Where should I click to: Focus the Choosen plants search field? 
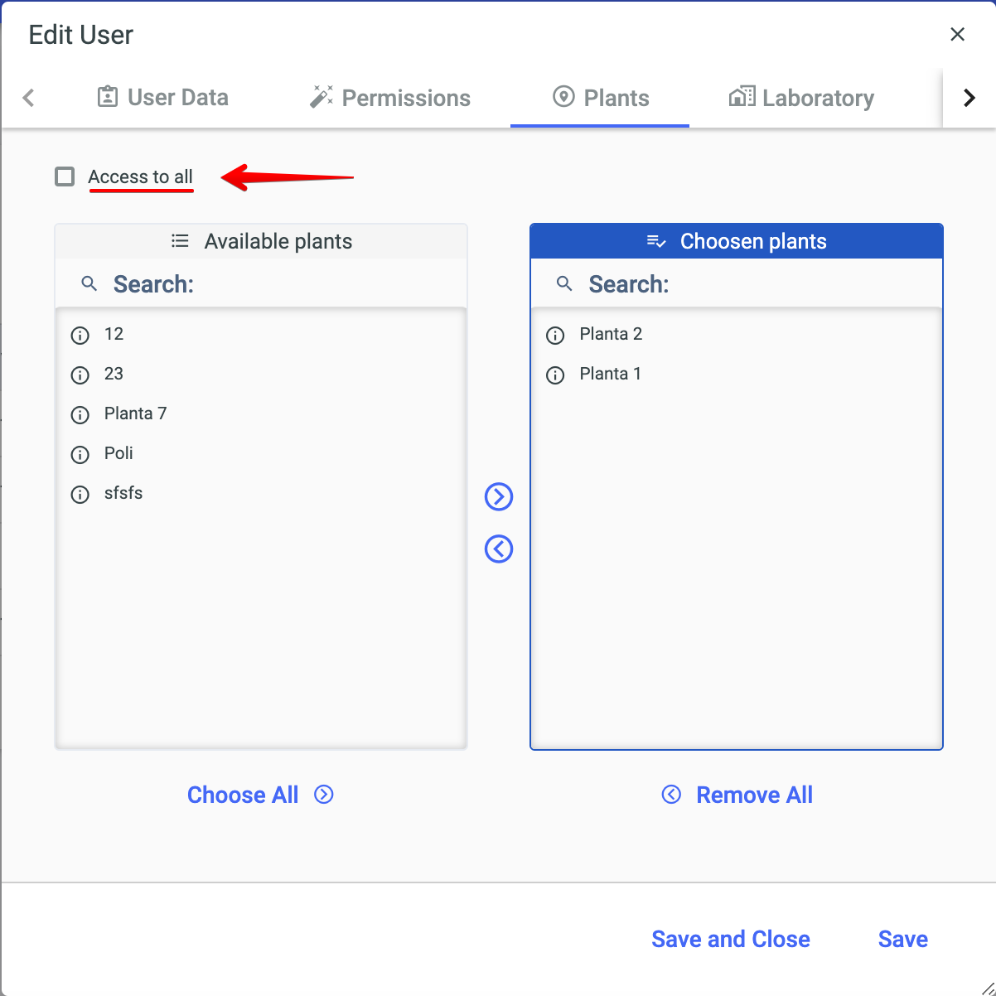pyautogui.click(x=754, y=284)
